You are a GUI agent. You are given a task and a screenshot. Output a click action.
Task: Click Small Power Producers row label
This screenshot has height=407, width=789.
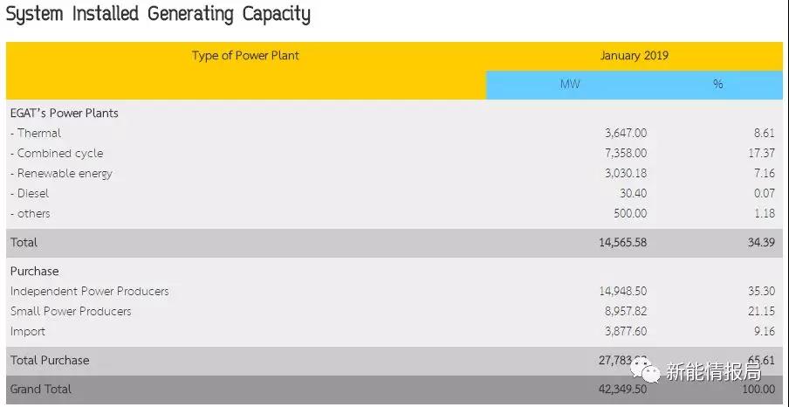click(71, 311)
